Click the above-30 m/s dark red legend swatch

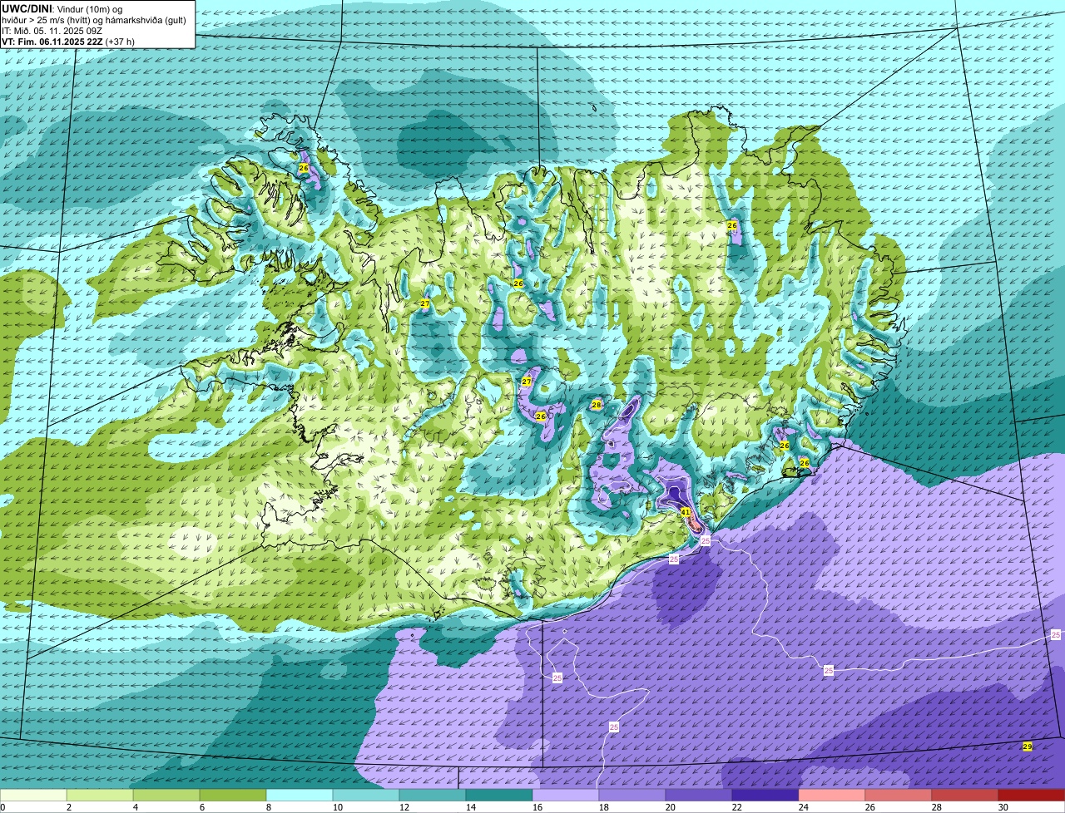pos(1032,795)
